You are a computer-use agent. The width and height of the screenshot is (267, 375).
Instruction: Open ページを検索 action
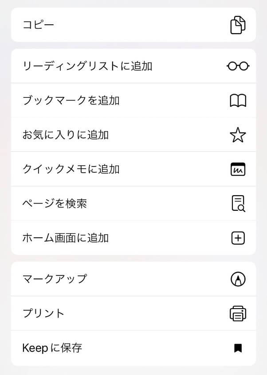point(55,204)
